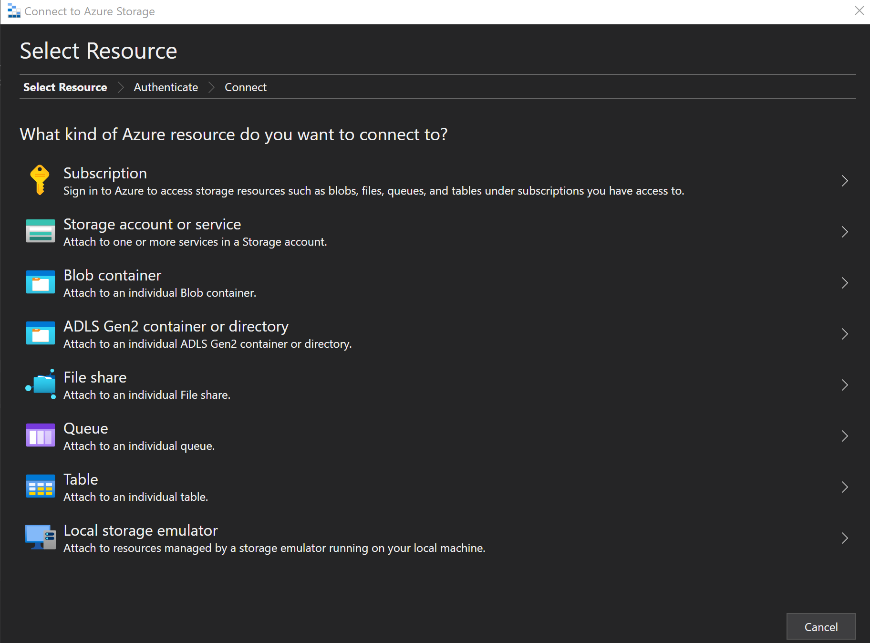
Task: Select the Storage account or service icon
Action: pos(40,231)
